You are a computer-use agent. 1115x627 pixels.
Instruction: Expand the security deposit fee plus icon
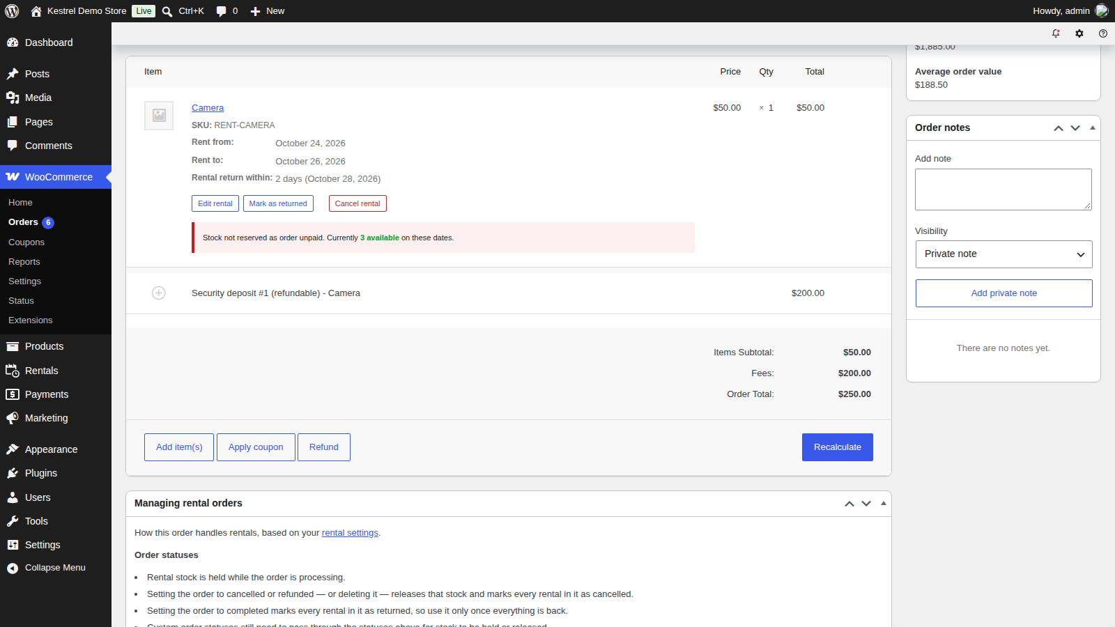(x=159, y=293)
